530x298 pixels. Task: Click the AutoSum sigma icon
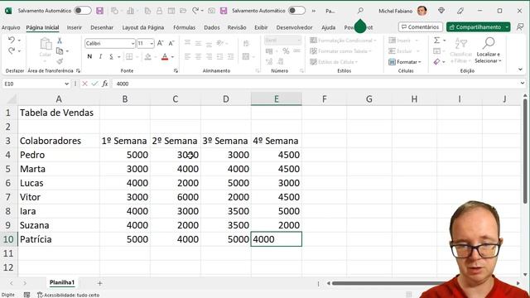point(436,41)
